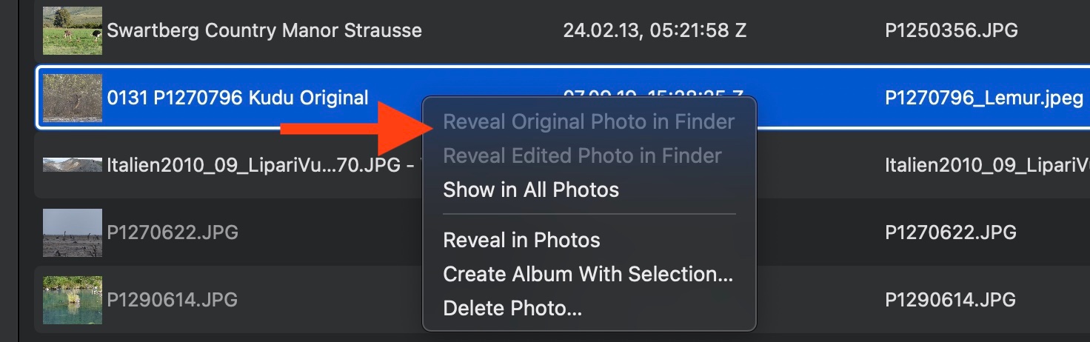The width and height of the screenshot is (1090, 342).
Task: Click the P1270622.JPG row thumbnail
Action: point(72,232)
